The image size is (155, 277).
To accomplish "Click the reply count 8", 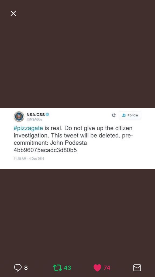I will click(x=26, y=268).
